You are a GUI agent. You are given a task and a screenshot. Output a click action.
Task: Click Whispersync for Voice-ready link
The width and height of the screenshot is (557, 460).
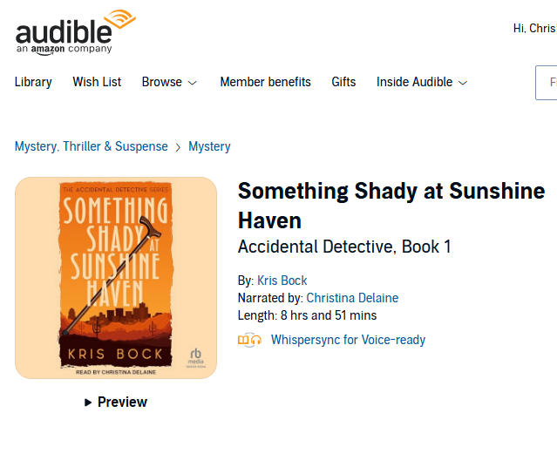348,340
